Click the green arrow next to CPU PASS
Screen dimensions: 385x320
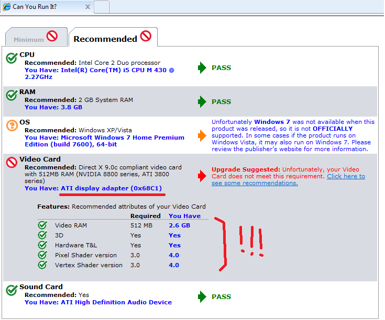202,67
